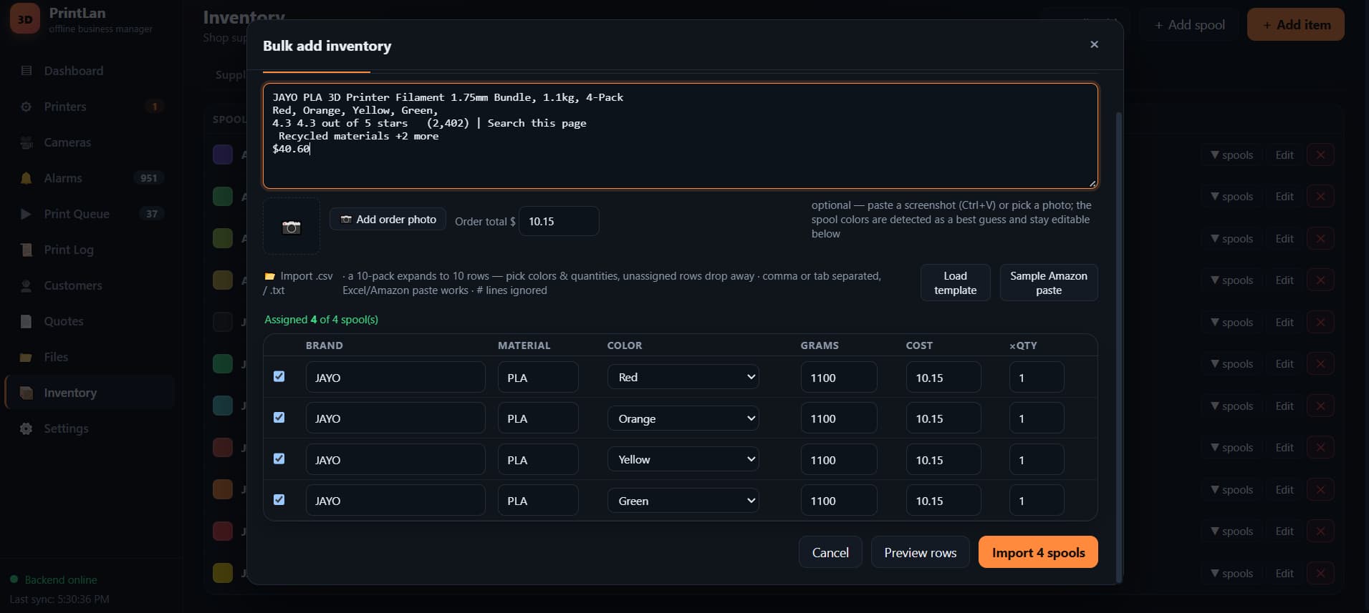Click the Orange row cost field

(943, 418)
